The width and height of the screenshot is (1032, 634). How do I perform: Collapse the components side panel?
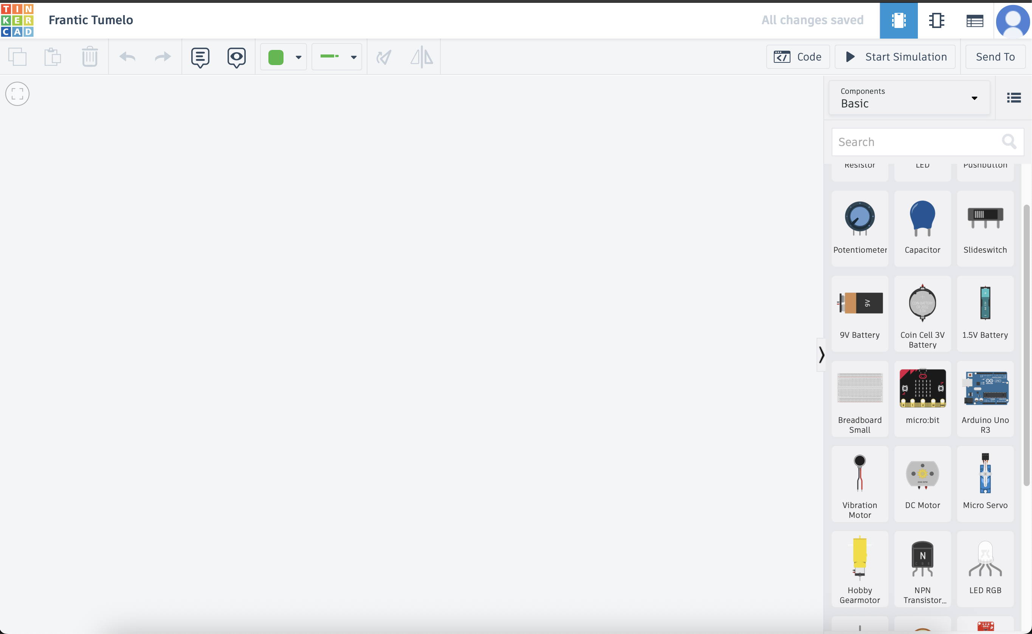[821, 355]
